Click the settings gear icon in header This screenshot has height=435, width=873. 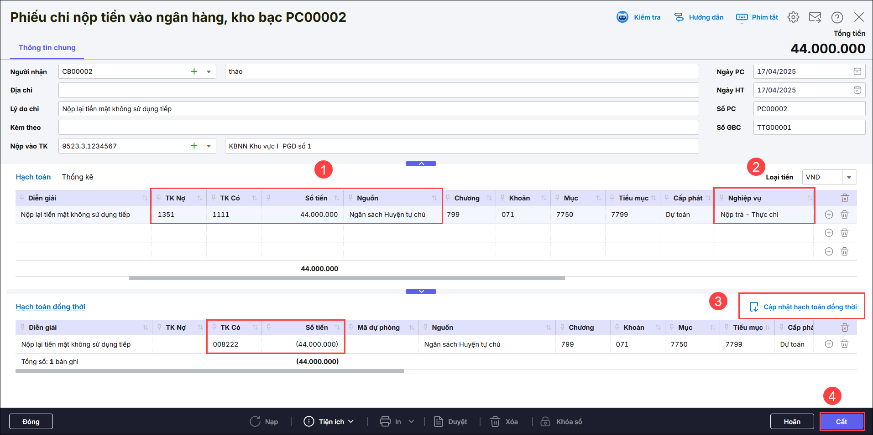tap(793, 17)
